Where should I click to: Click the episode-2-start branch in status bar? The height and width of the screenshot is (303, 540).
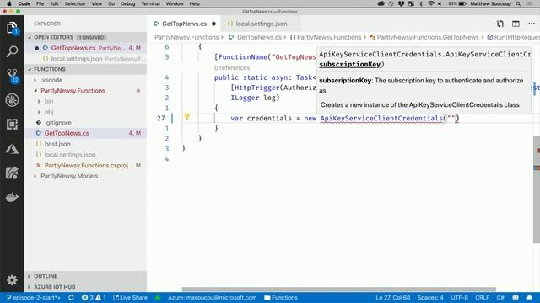point(34,297)
